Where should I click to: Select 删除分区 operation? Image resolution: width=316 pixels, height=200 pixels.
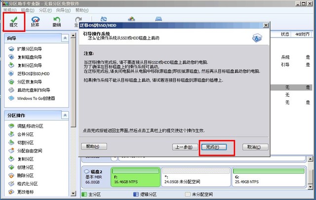pyautogui.click(x=25, y=176)
